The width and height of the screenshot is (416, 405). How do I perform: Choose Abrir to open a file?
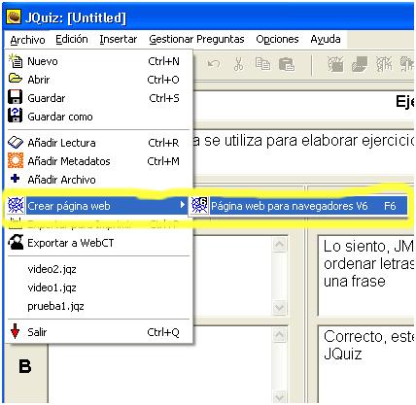tap(99, 80)
